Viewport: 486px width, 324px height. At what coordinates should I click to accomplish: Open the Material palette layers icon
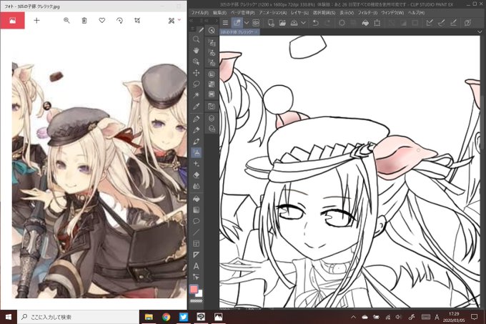tap(212, 118)
